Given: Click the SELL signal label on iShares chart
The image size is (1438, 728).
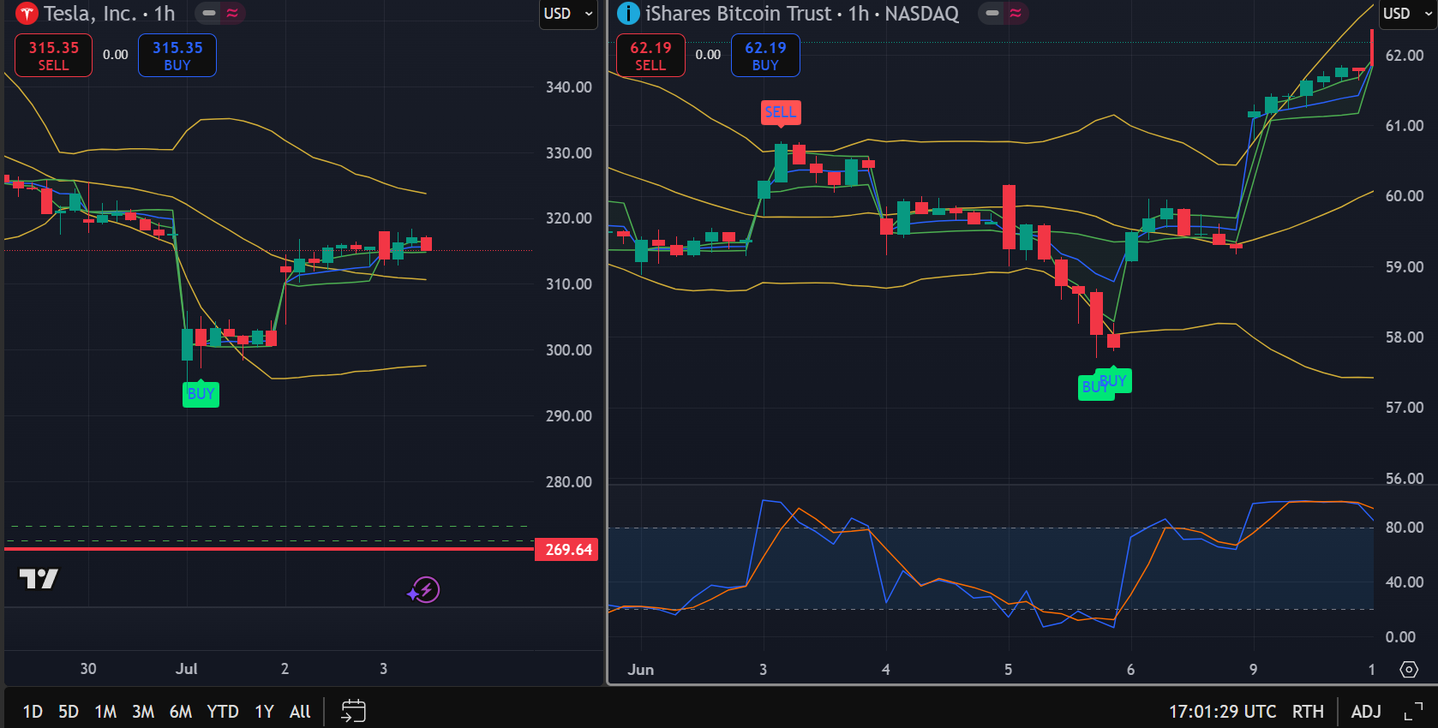Looking at the screenshot, I should coord(780,112).
